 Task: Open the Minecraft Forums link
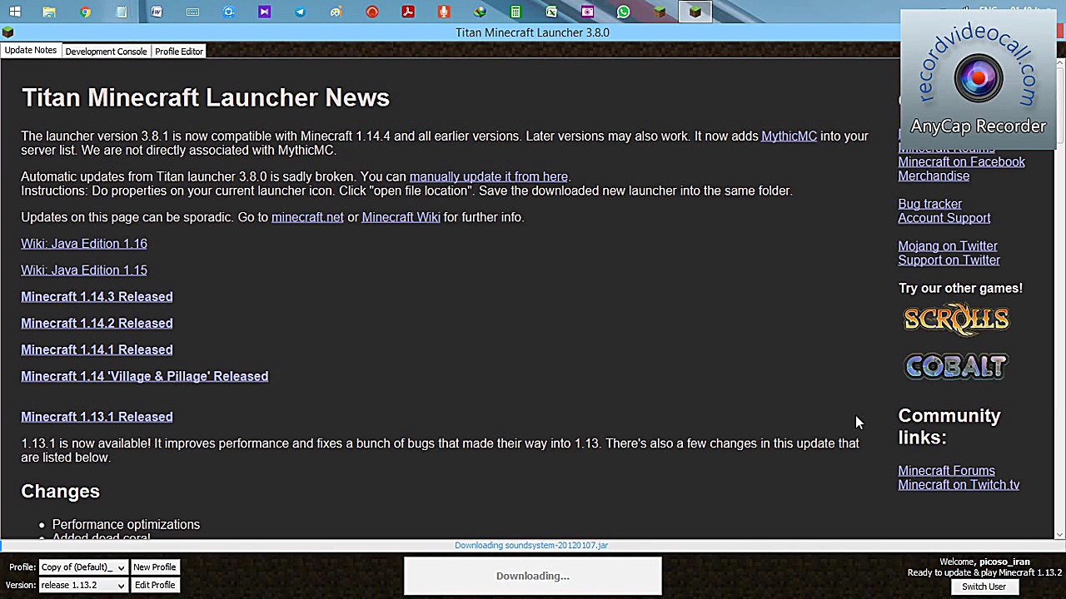pos(946,471)
